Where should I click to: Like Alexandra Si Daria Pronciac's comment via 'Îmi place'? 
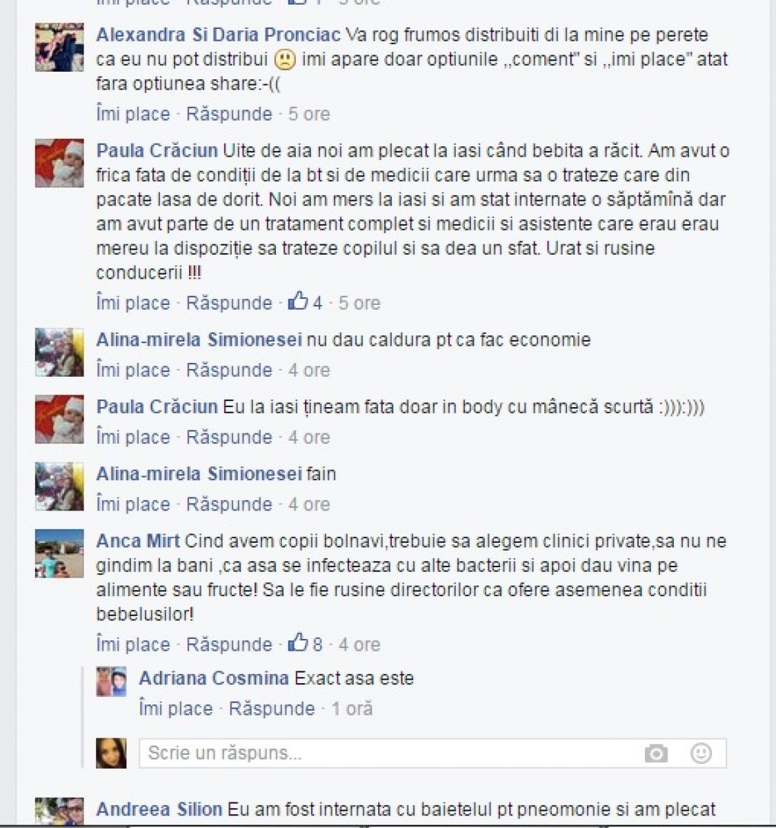point(133,114)
